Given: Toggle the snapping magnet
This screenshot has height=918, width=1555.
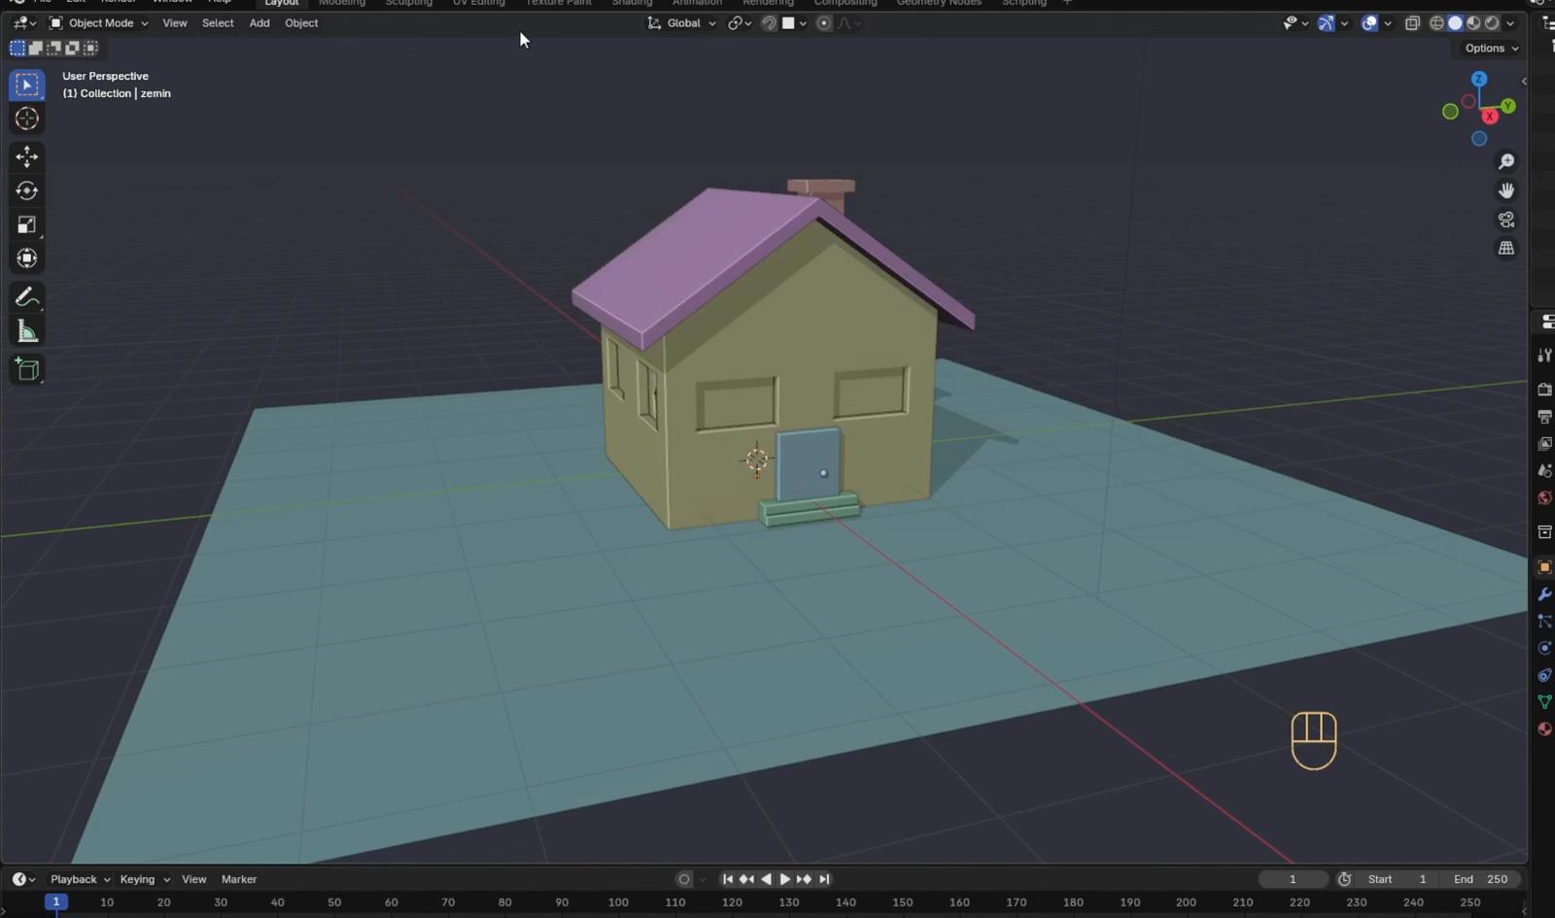Looking at the screenshot, I should tap(769, 23).
